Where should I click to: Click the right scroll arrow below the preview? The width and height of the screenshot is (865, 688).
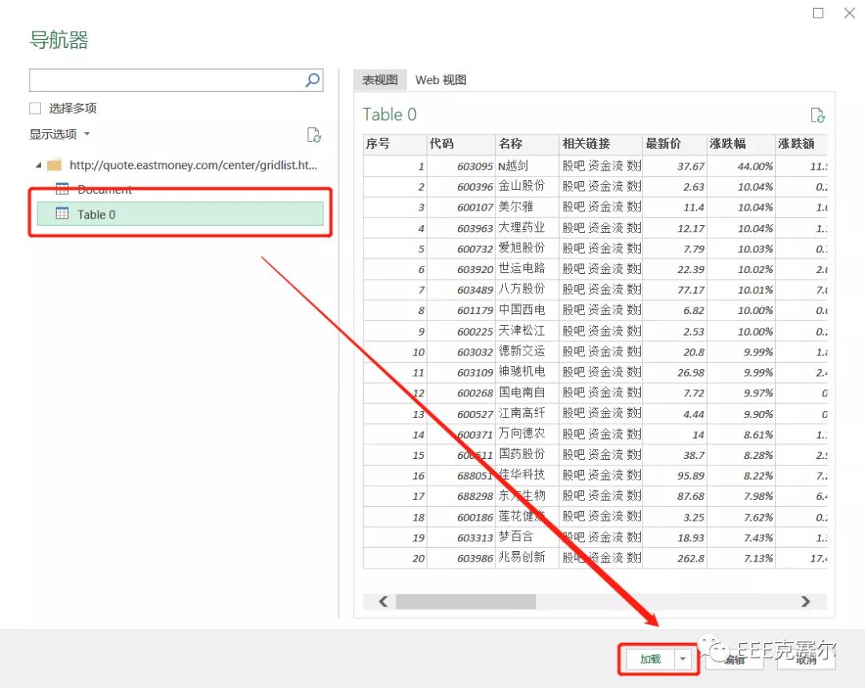tap(807, 601)
